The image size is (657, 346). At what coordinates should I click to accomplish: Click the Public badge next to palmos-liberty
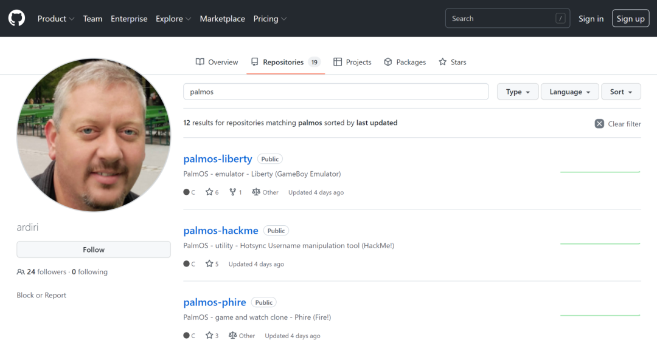(x=270, y=159)
